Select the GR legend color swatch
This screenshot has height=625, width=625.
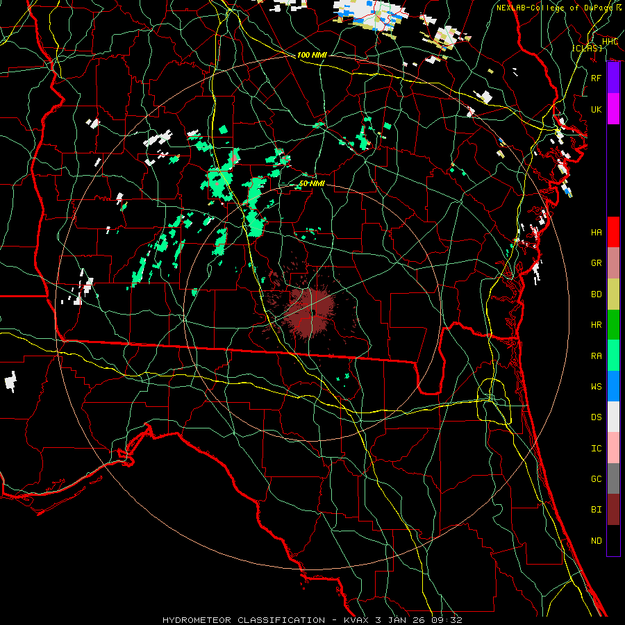[x=613, y=263]
